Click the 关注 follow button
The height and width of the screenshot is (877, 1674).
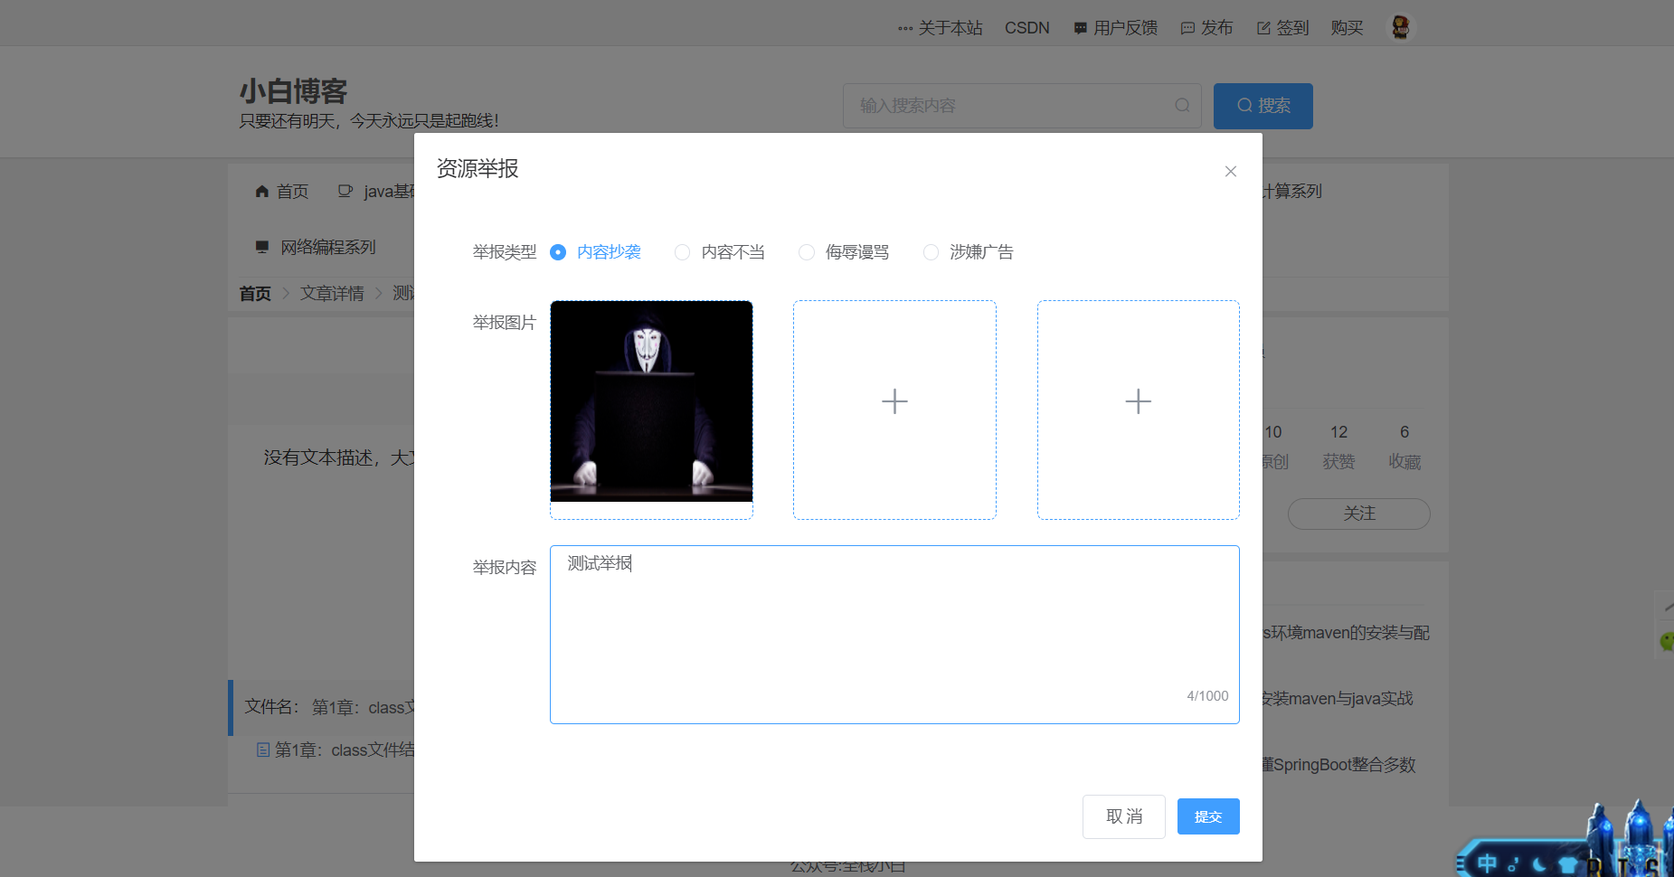tap(1358, 514)
